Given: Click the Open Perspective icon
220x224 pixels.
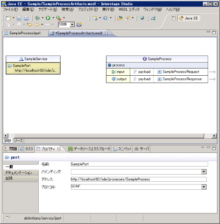Looking at the screenshot, I should 174,18.
